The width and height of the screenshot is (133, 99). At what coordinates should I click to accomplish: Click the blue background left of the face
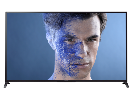point(26,46)
